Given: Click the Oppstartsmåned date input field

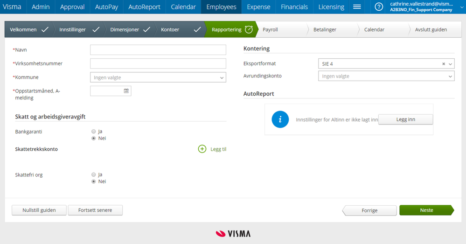Looking at the screenshot, I should pos(111,91).
